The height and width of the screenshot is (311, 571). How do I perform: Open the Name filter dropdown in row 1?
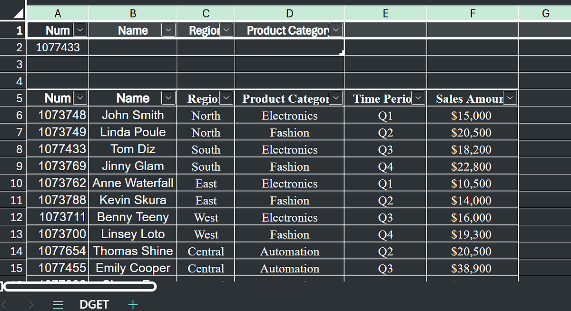click(168, 29)
